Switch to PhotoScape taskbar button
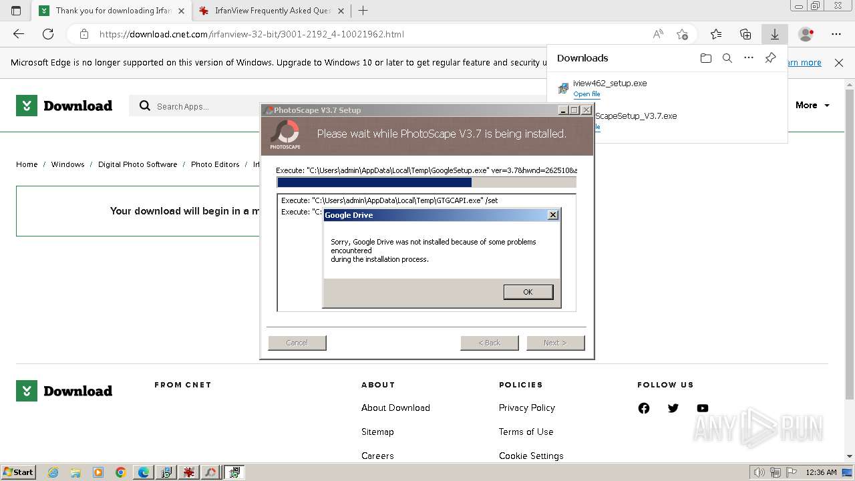Screen dimensions: 855x481 (211, 472)
